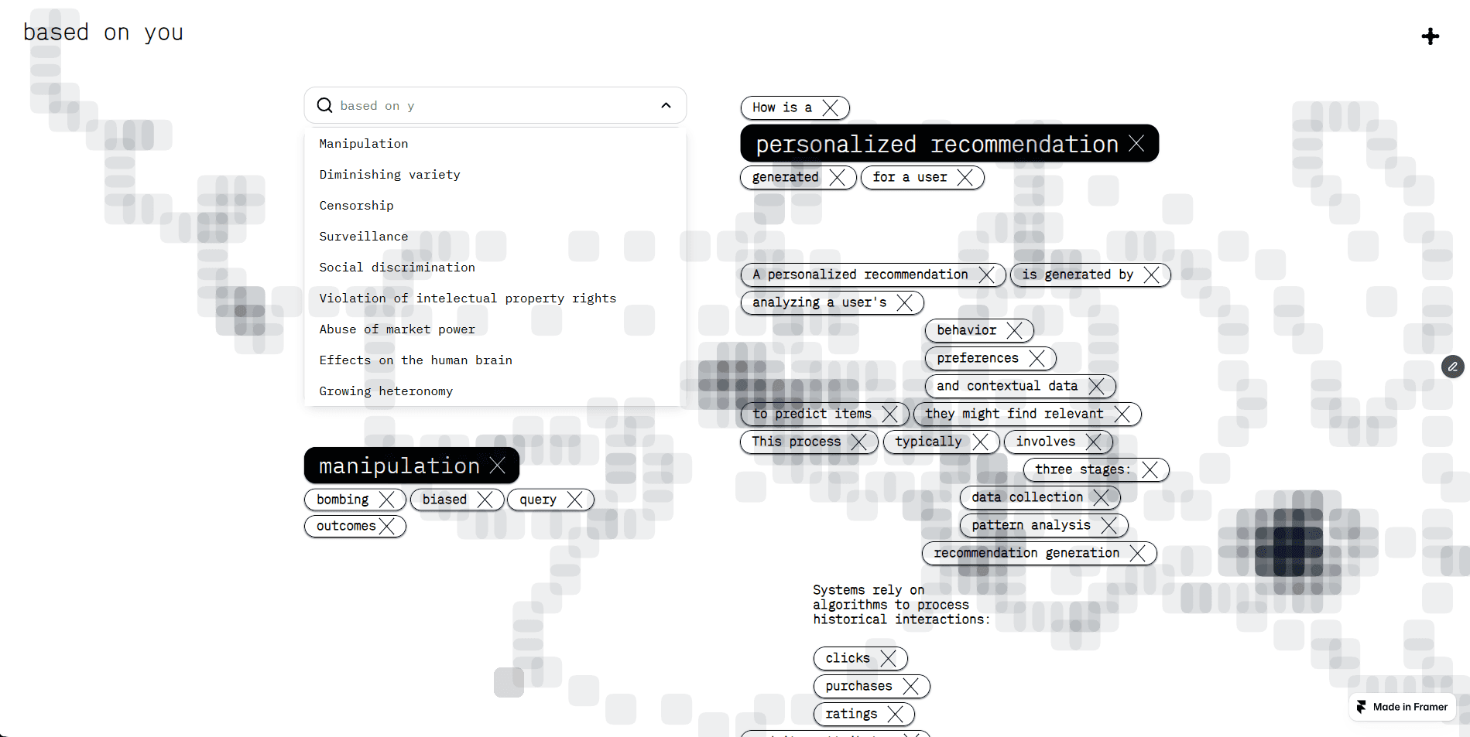This screenshot has height=737, width=1470.
Task: Remove the 'typically' tag
Action: tap(980, 442)
